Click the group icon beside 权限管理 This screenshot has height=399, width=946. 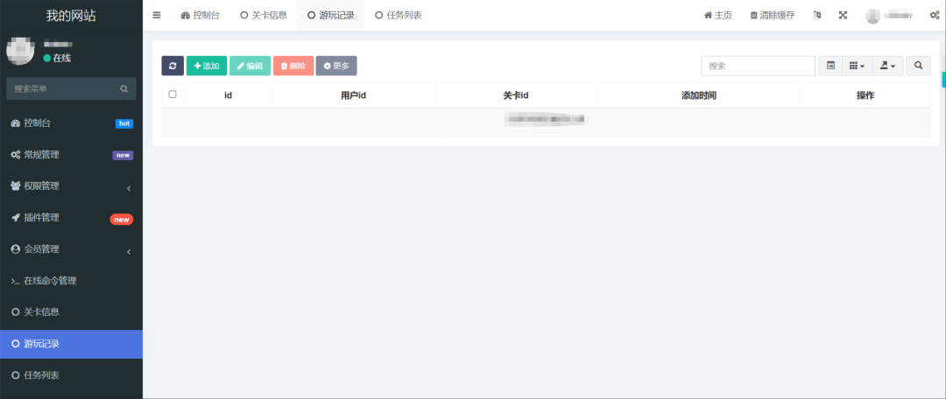coord(16,185)
